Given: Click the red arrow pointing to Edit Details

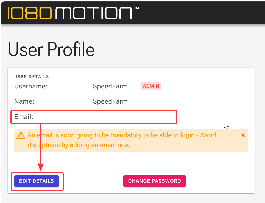Looking at the screenshot, I should [x=41, y=147].
